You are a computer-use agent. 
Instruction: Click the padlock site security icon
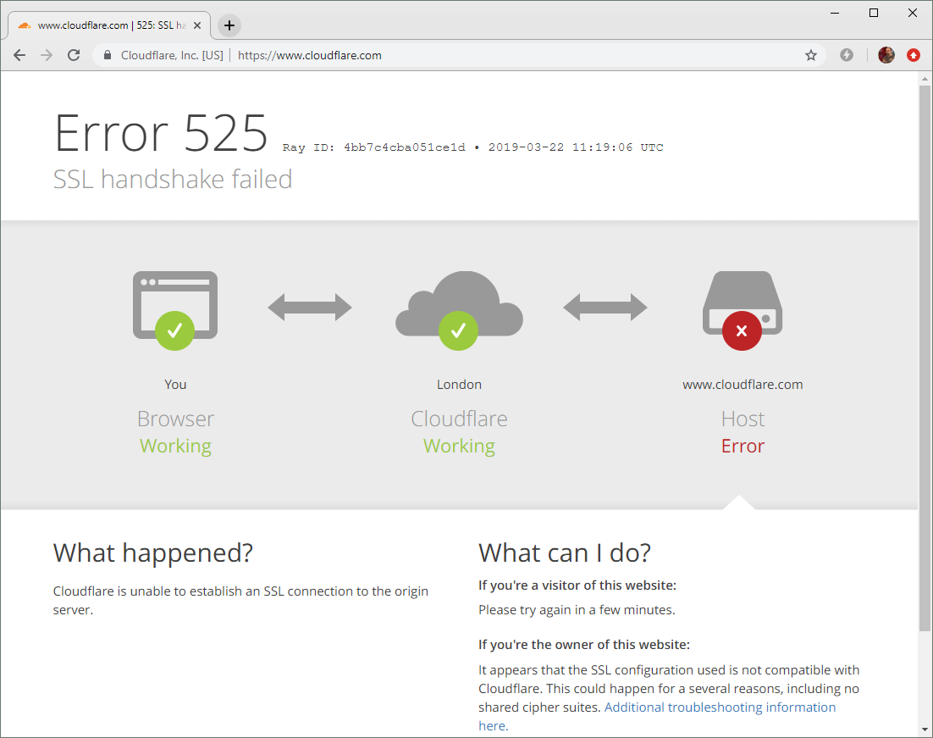(108, 55)
